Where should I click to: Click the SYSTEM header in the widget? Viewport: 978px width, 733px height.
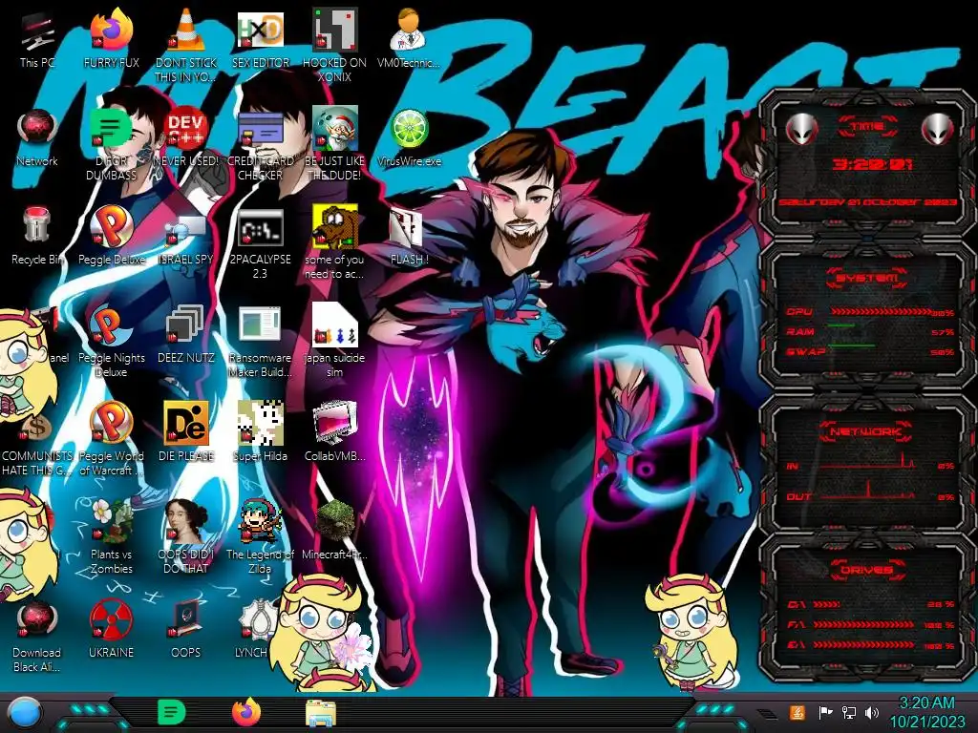click(x=867, y=278)
